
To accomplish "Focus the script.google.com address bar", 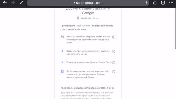I will 88,3.
